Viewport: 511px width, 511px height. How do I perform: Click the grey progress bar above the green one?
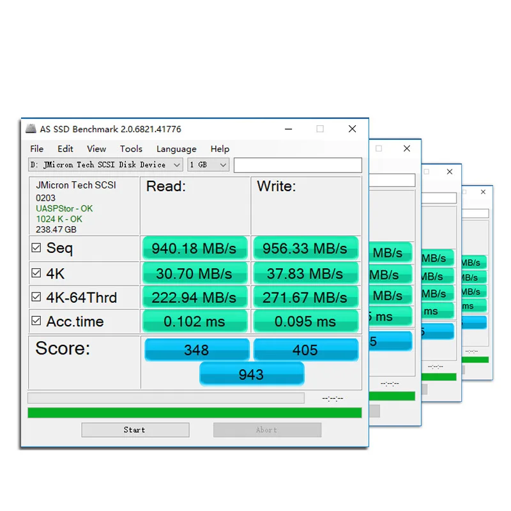(x=166, y=398)
